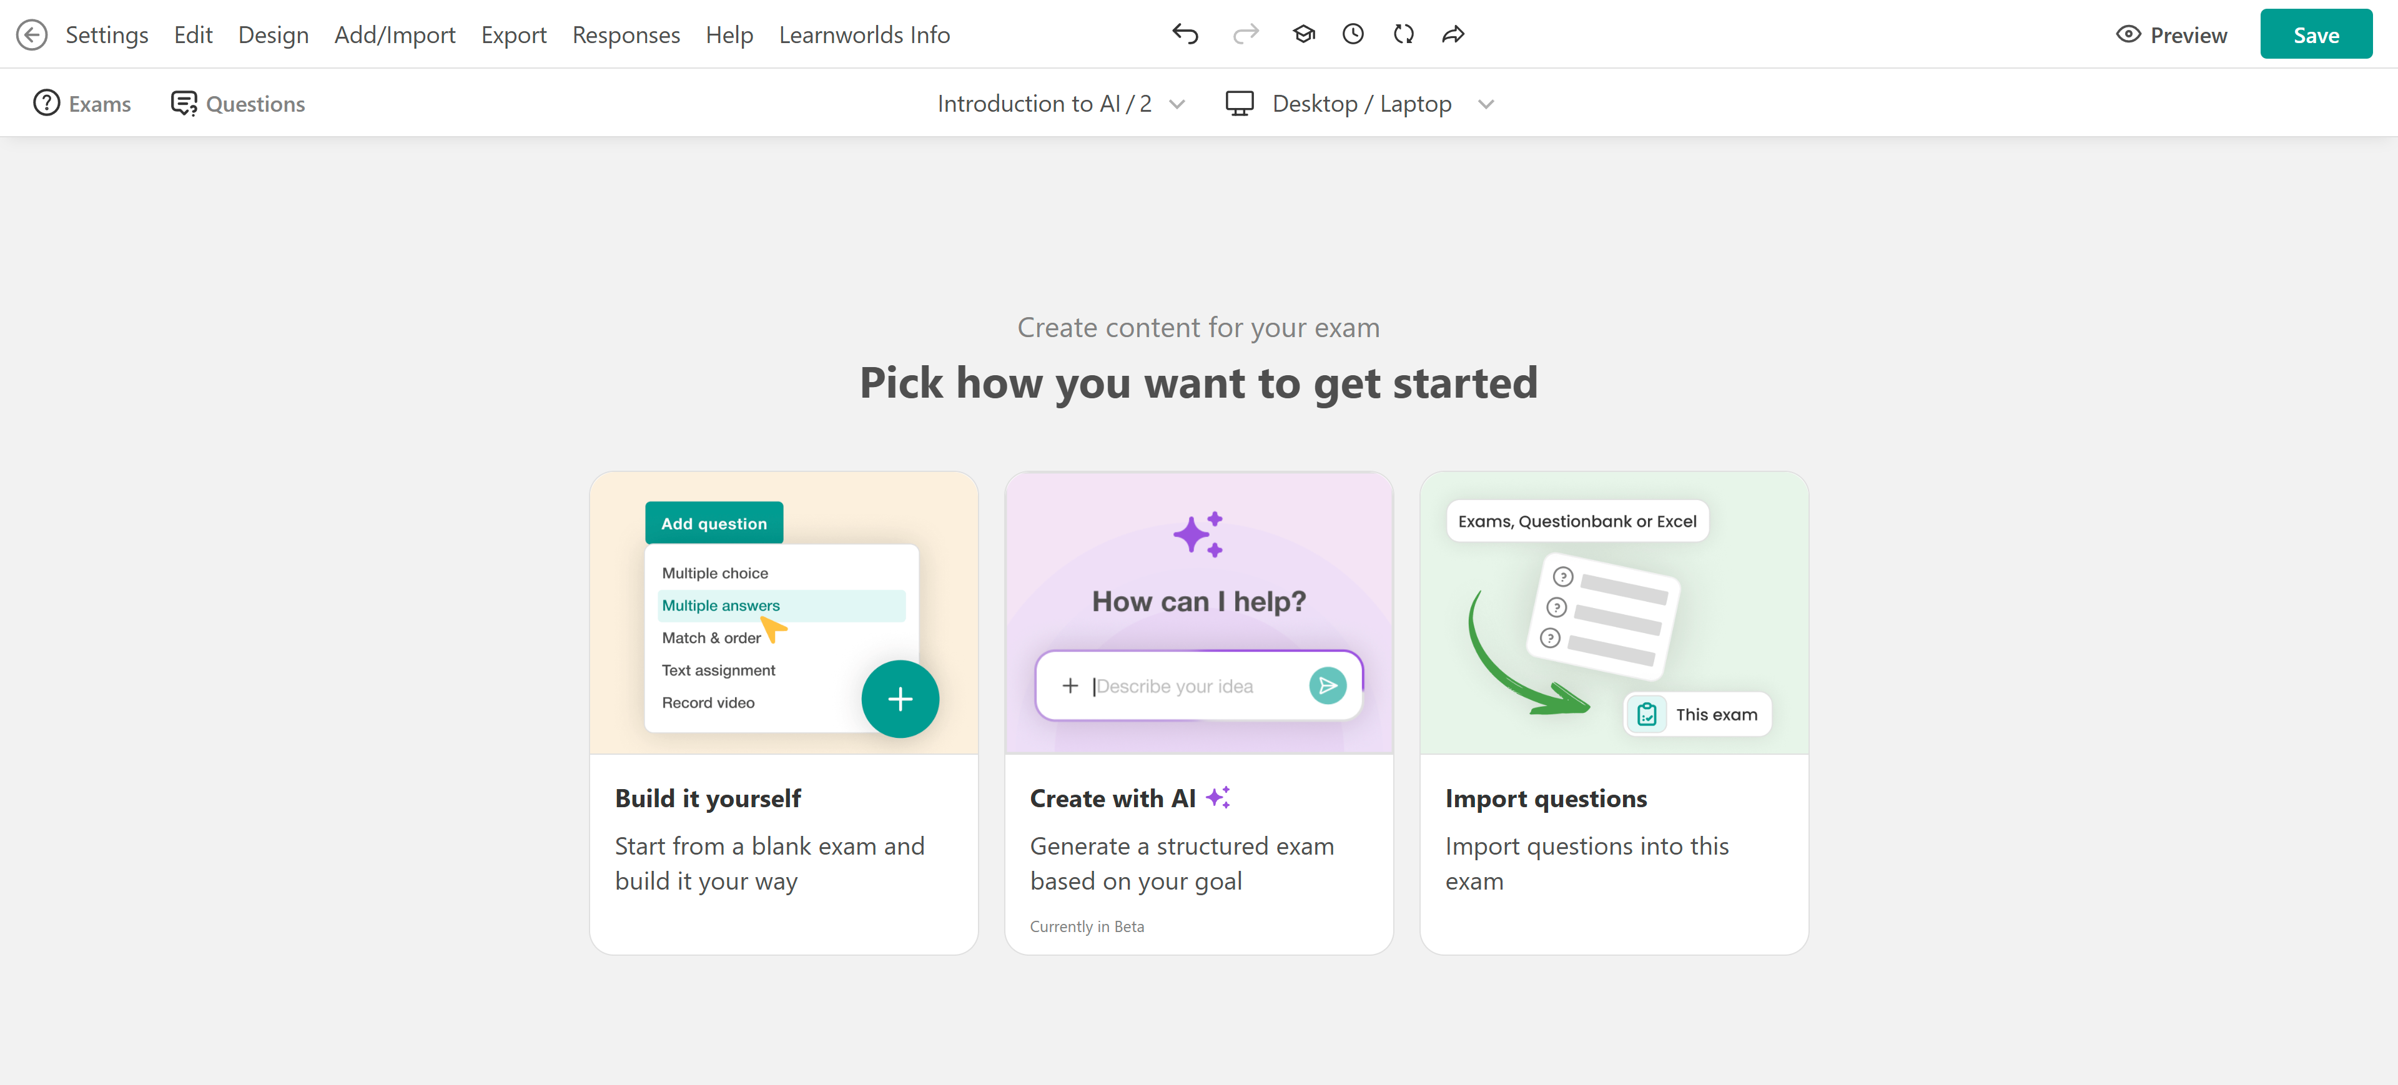The height and width of the screenshot is (1085, 2398).
Task: Open the Responses menu
Action: click(626, 34)
